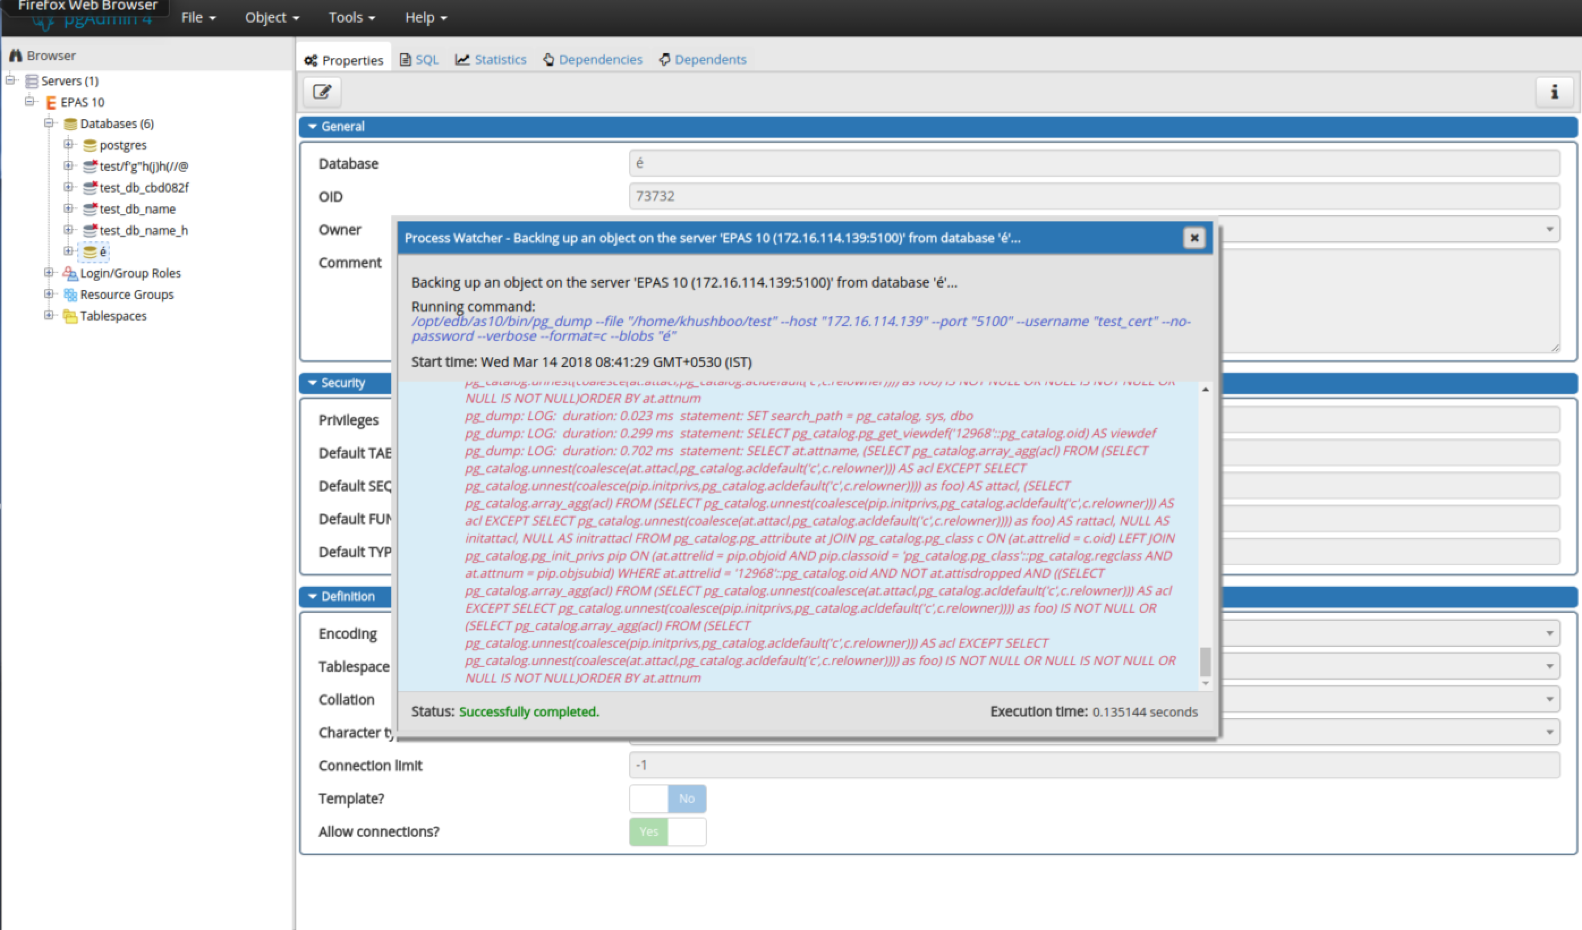The width and height of the screenshot is (1582, 930).
Task: Click the Resource Groups icon
Action: coord(70,295)
